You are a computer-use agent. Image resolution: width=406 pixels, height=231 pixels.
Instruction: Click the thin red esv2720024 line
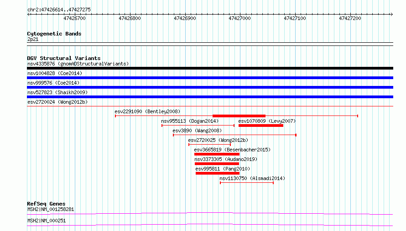tap(210, 106)
